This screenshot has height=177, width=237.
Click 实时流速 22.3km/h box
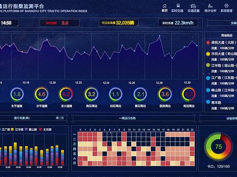[178, 23]
